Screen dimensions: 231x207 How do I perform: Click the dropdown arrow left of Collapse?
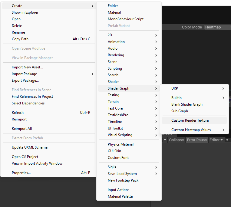(165, 140)
